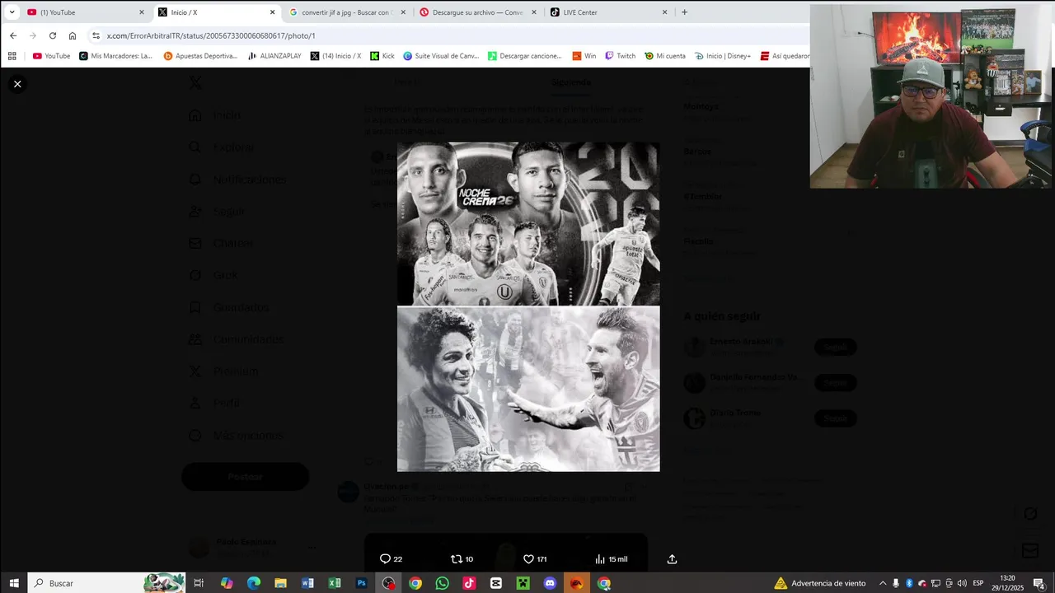Open volume control in tray
The width and height of the screenshot is (1055, 593).
coord(962,583)
